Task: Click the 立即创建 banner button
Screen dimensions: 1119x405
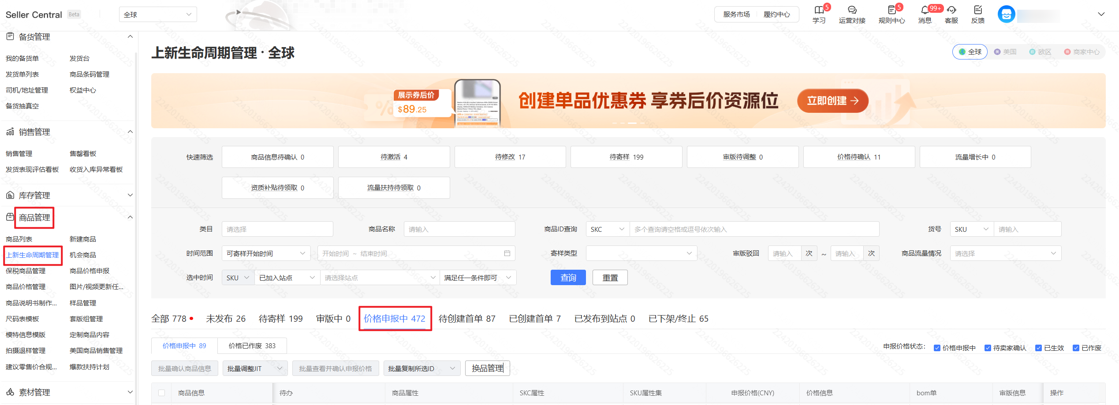Action: [832, 101]
